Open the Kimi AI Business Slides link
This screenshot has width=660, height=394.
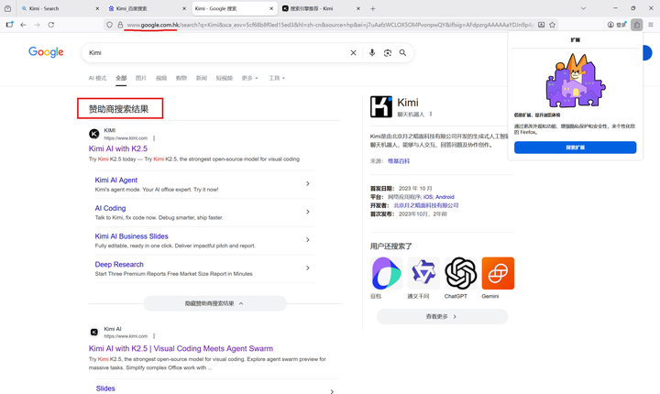pos(132,236)
